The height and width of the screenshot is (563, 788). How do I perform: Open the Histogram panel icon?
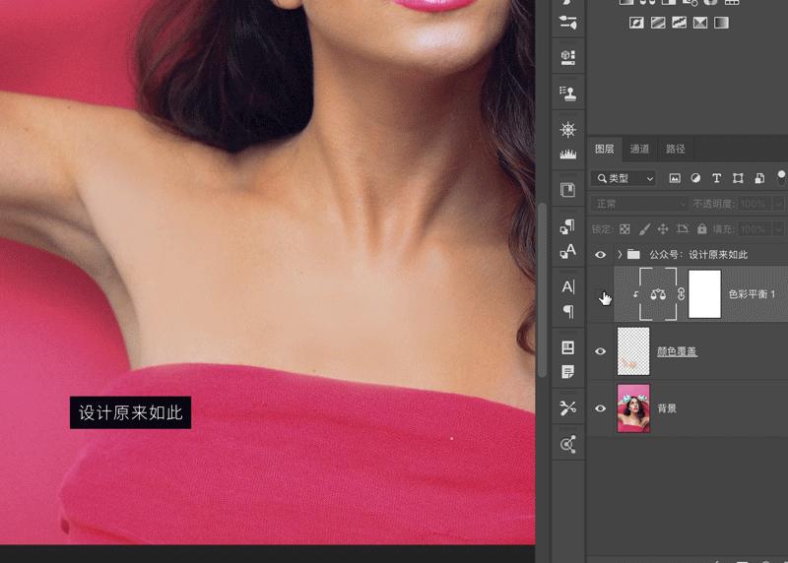[567, 155]
